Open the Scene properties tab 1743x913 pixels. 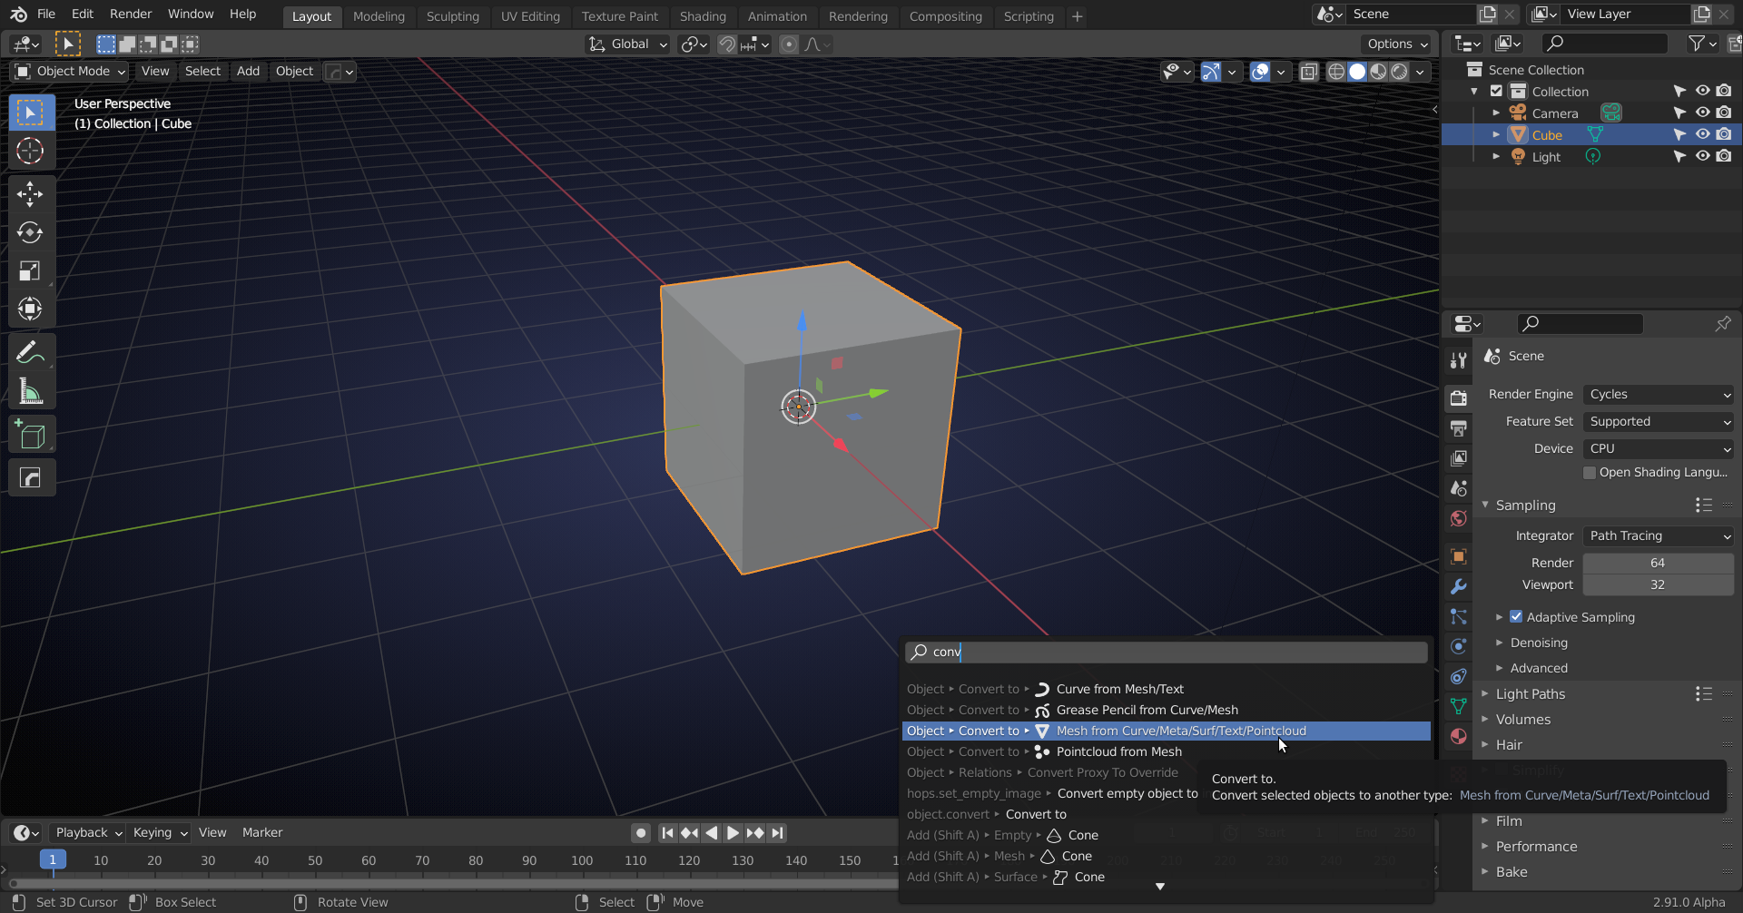1459,488
